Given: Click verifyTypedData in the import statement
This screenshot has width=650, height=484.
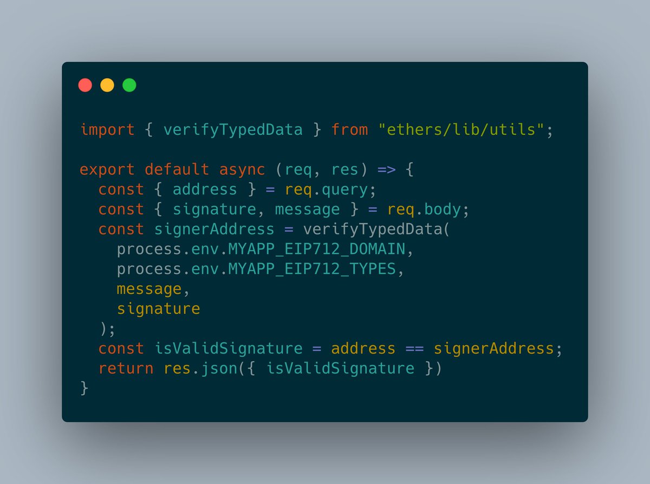Looking at the screenshot, I should click(233, 130).
